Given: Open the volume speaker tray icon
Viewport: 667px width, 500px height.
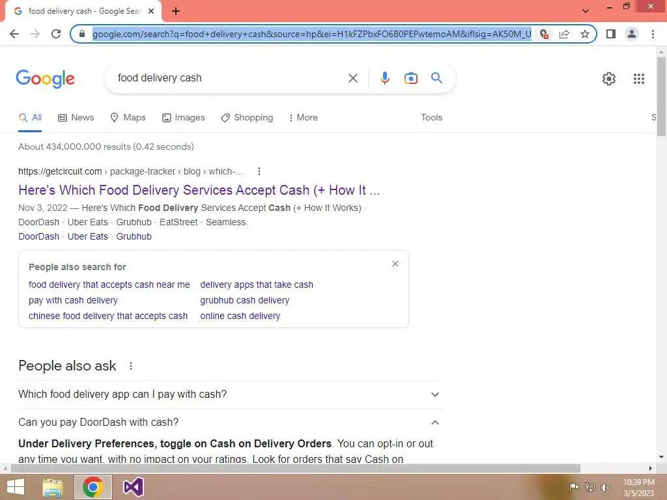Looking at the screenshot, I should click(606, 487).
